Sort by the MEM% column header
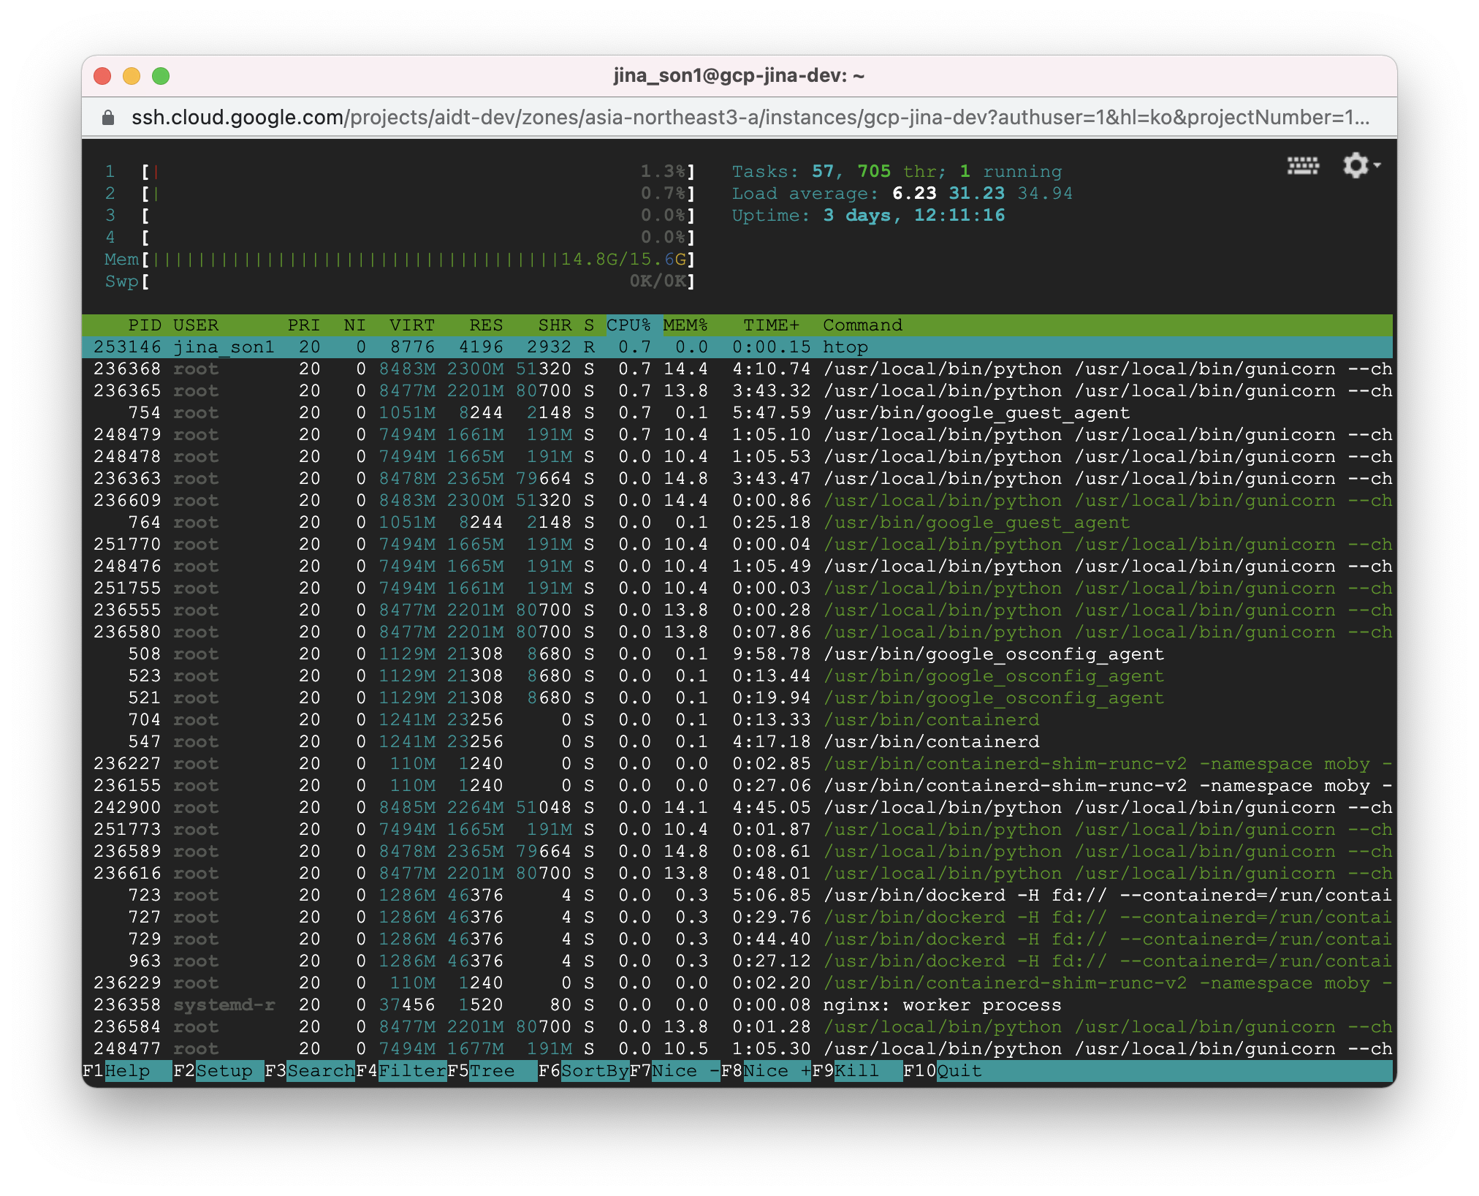The width and height of the screenshot is (1479, 1196). [x=685, y=325]
